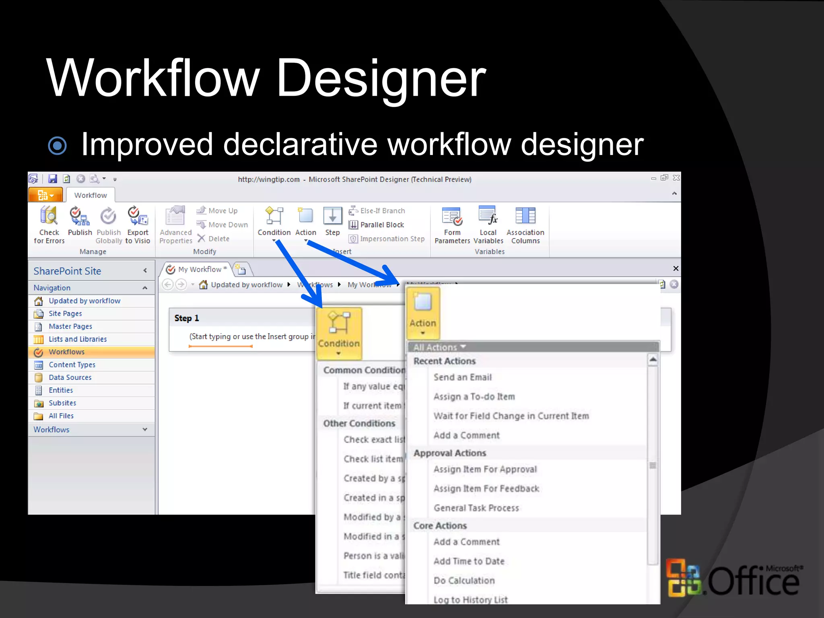
Task: Select If any value equals condition
Action: click(374, 386)
